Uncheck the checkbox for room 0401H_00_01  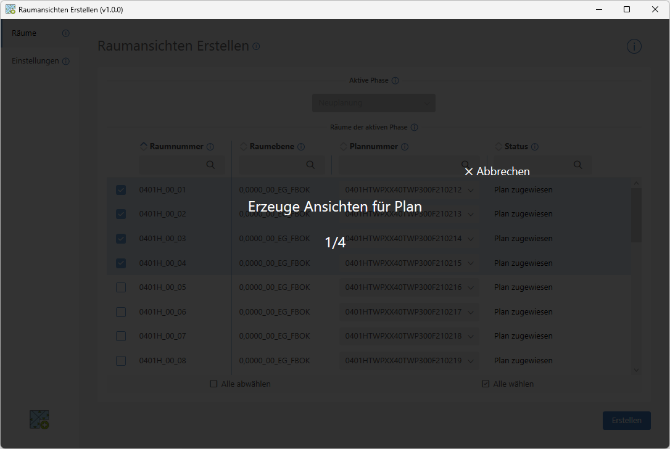click(x=121, y=190)
